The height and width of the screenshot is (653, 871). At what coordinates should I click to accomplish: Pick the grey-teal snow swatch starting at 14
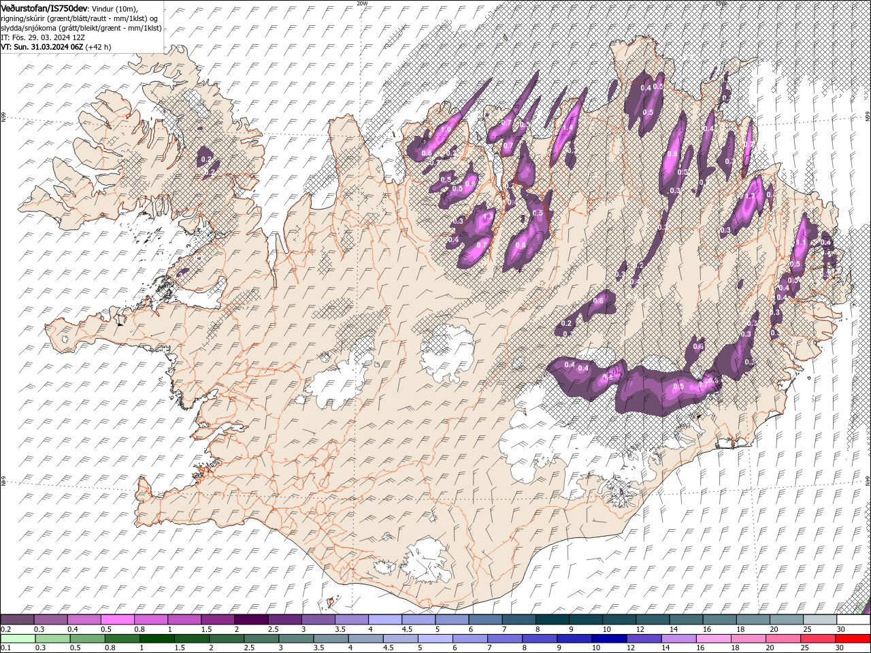[686, 620]
